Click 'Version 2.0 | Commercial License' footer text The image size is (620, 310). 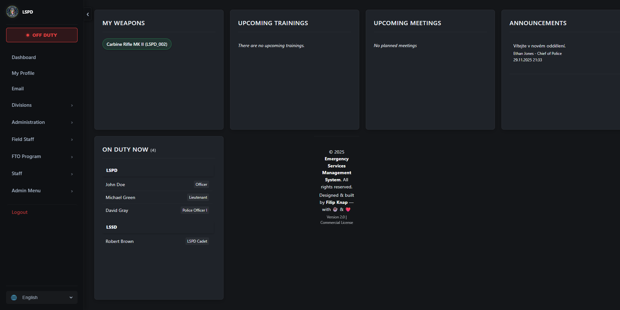point(337,220)
